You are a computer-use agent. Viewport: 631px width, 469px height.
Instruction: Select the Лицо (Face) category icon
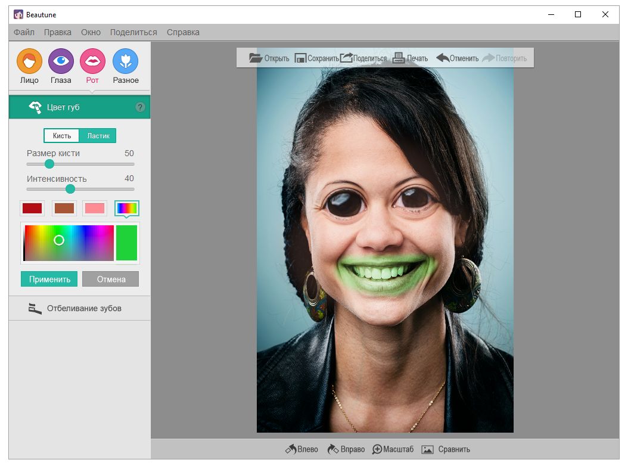pyautogui.click(x=29, y=61)
